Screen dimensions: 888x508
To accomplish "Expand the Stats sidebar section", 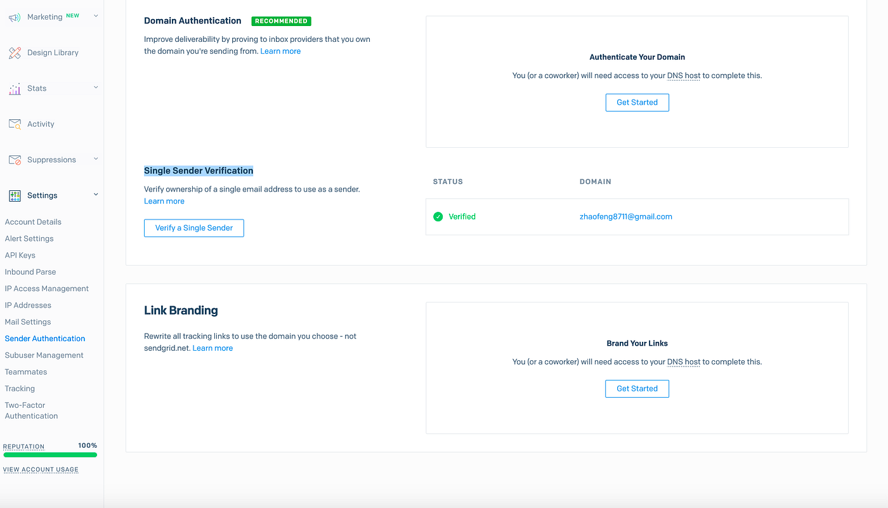I will (x=96, y=88).
